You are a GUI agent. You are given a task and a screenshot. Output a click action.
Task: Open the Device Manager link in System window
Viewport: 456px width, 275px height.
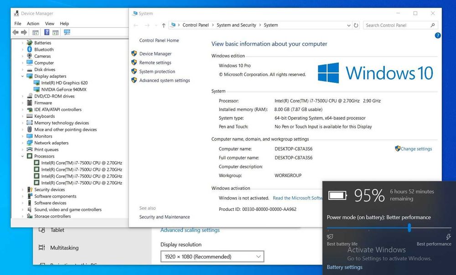coord(155,54)
